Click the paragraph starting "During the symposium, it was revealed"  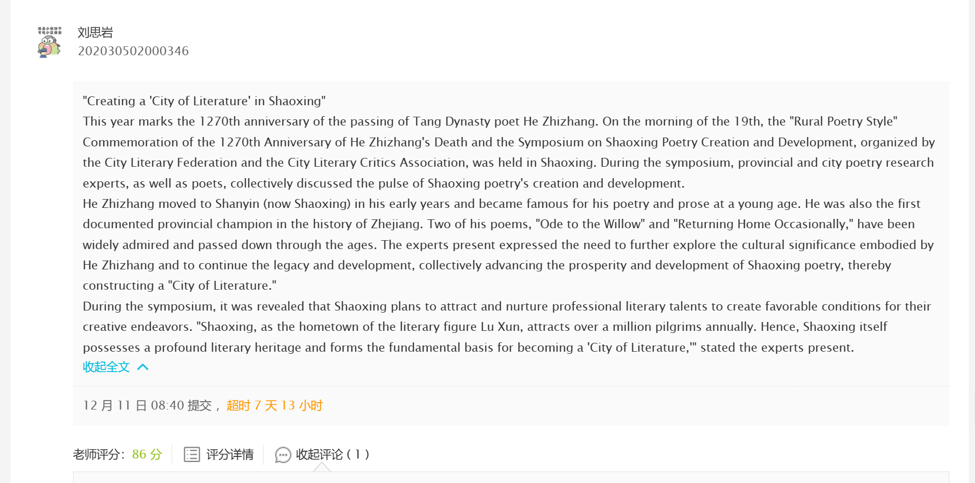coord(507,327)
